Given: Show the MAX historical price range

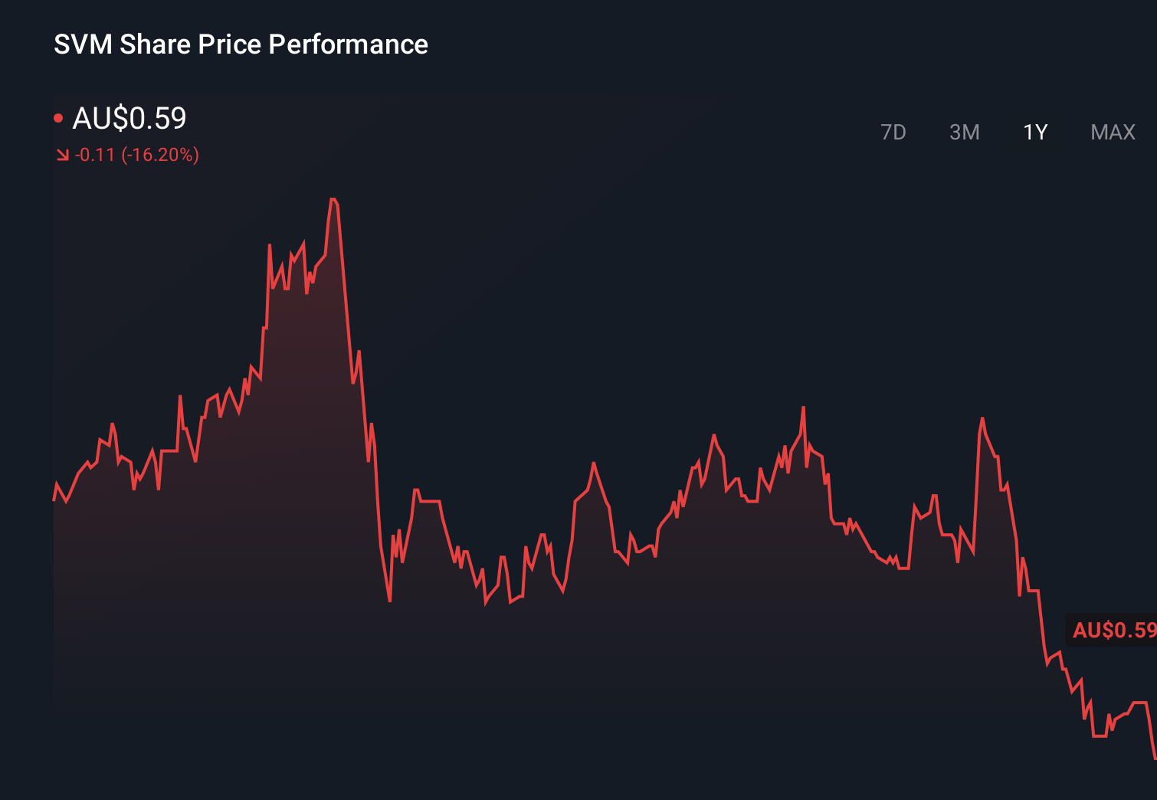Looking at the screenshot, I should (x=1112, y=132).
